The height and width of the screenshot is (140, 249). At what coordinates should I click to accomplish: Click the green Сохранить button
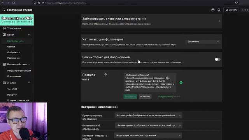(x=130, y=96)
